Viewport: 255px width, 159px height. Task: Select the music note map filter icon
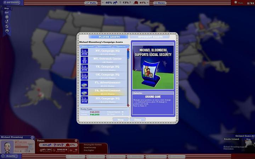coord(7,22)
